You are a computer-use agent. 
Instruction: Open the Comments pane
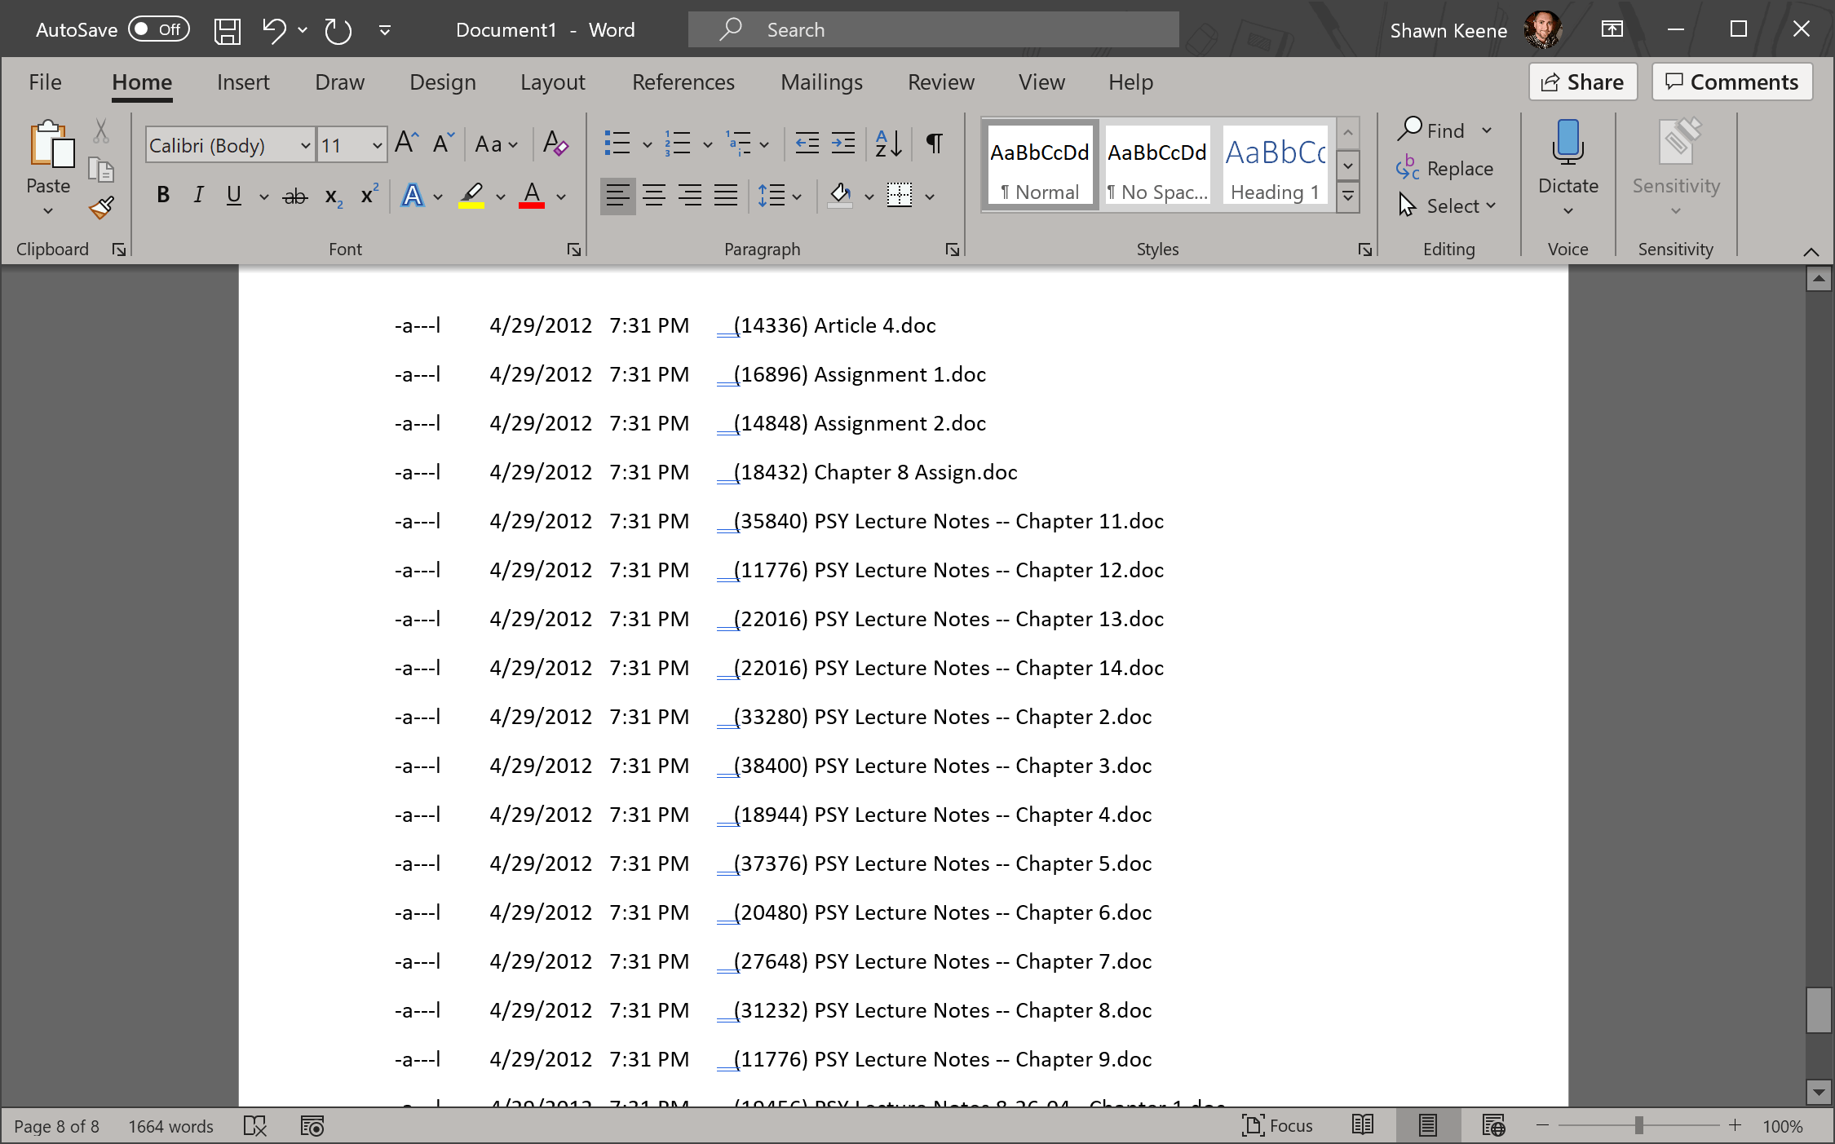(x=1732, y=82)
